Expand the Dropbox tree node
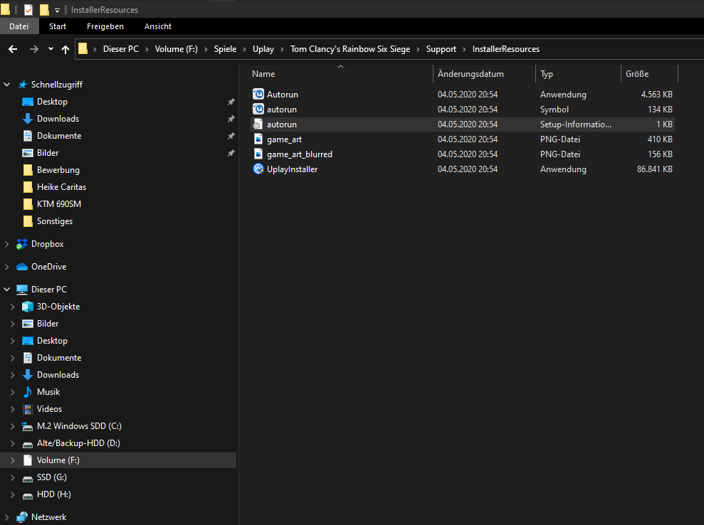This screenshot has height=525, width=704. pyautogui.click(x=6, y=244)
